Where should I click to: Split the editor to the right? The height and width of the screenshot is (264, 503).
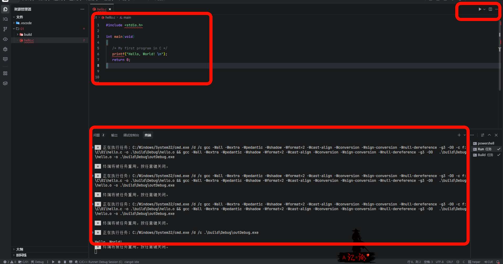(x=490, y=9)
